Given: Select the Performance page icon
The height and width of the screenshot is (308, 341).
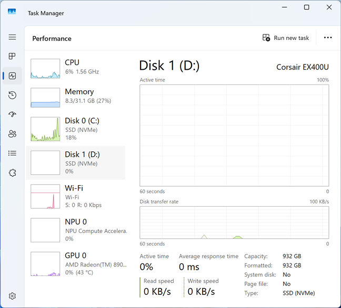Looking at the screenshot, I should pyautogui.click(x=12, y=76).
